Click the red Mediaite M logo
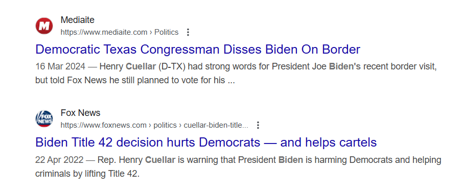This screenshot has height=191, width=464. (x=44, y=26)
